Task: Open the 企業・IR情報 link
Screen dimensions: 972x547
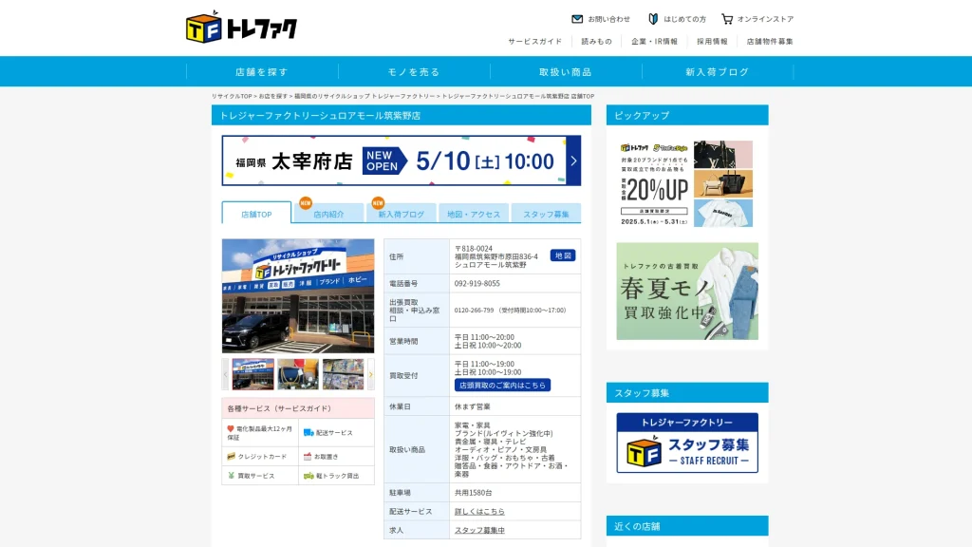Action: click(654, 42)
